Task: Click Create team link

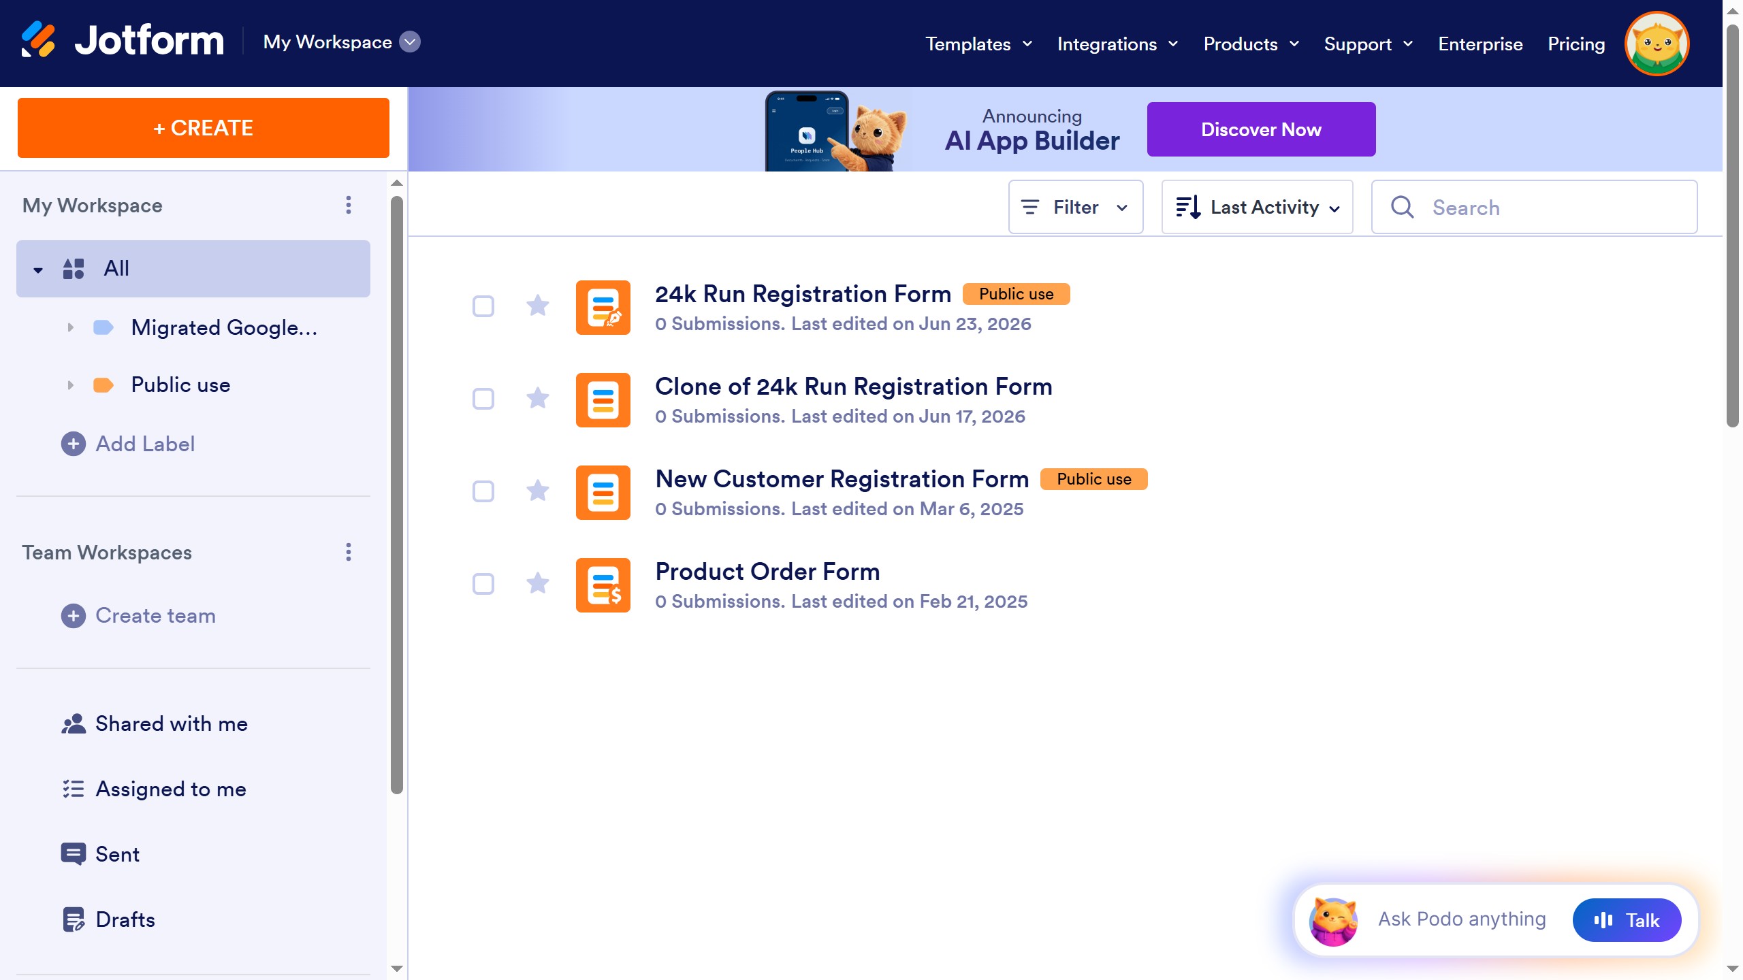Action: click(155, 616)
